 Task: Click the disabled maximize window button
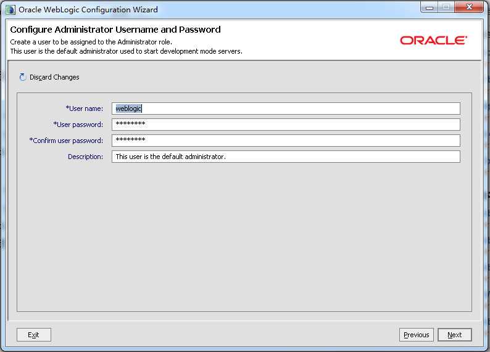pos(446,7)
